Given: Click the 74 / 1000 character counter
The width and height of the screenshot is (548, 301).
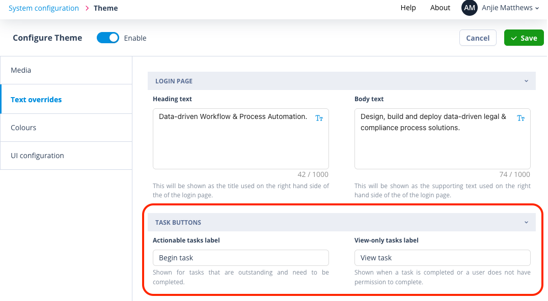Looking at the screenshot, I should tap(514, 174).
